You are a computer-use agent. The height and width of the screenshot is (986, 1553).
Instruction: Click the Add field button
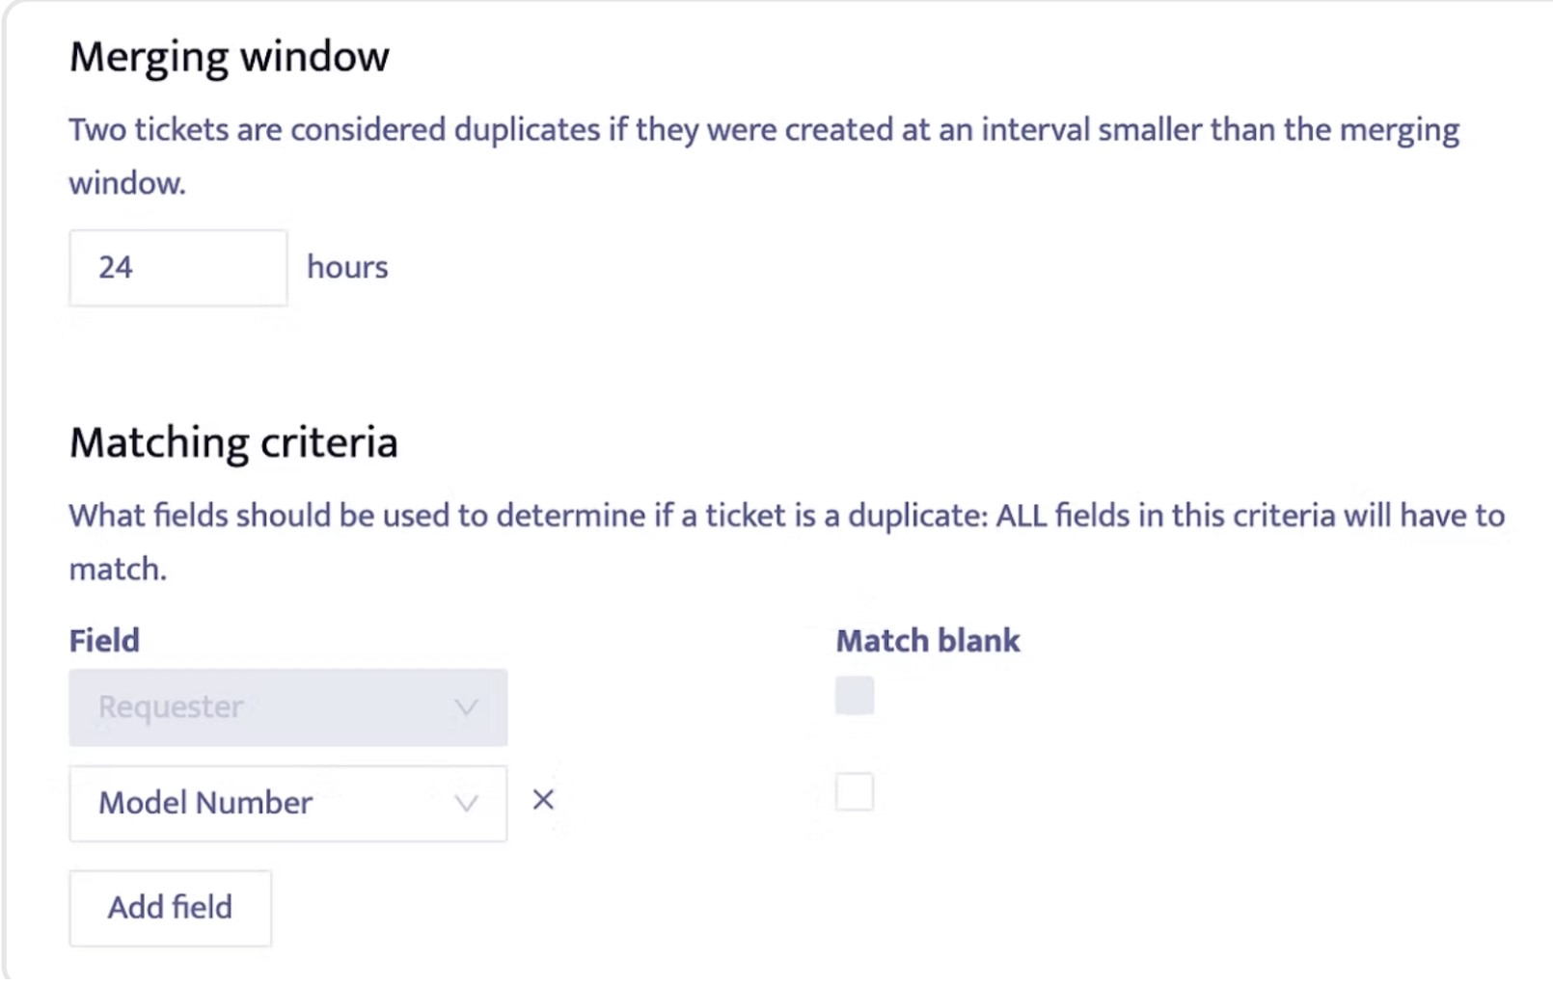170,908
